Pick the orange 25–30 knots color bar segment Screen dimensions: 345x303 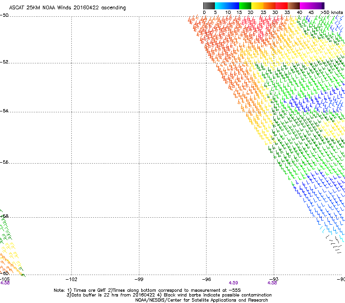tap(269, 6)
